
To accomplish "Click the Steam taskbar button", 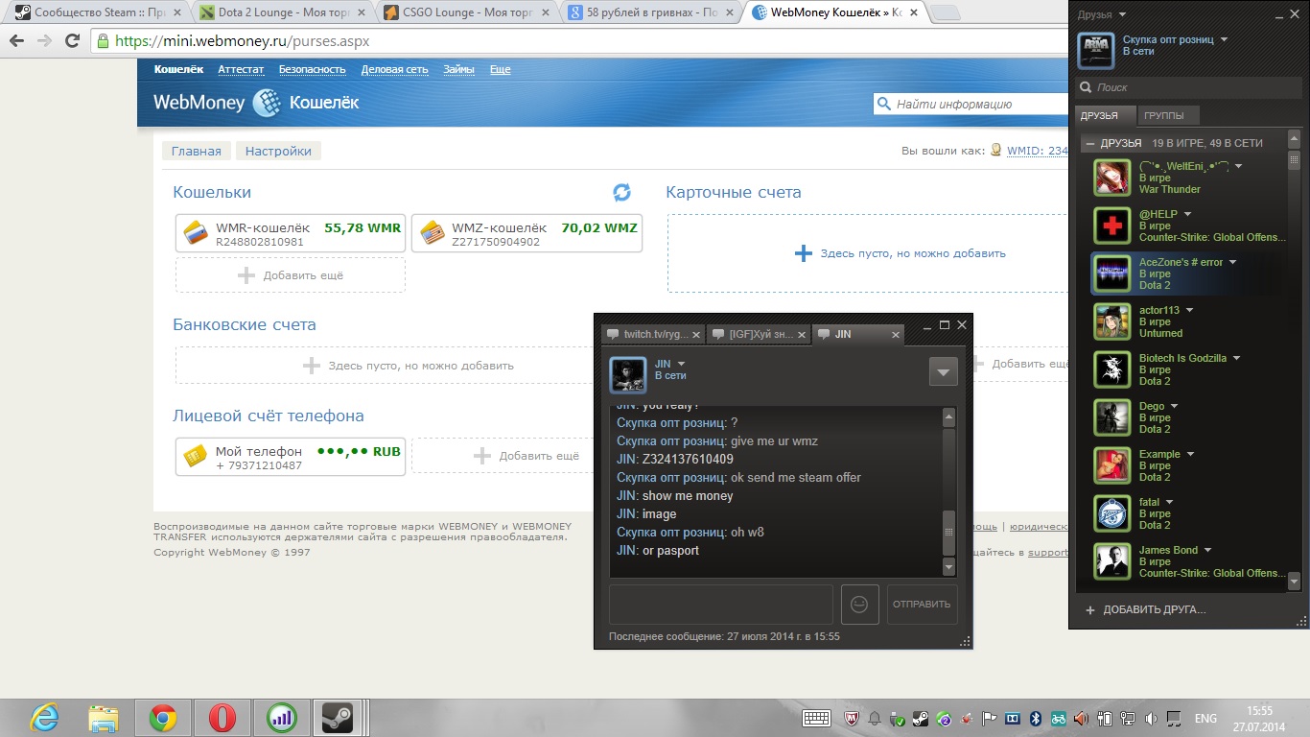I will click(x=337, y=718).
